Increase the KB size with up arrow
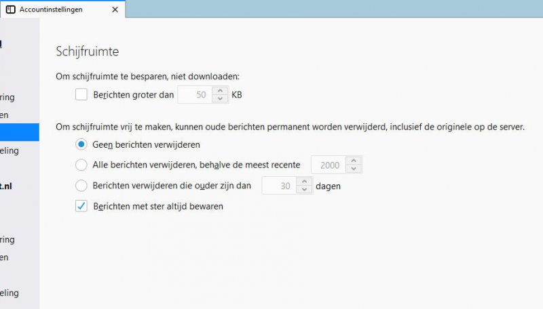 tap(219, 91)
